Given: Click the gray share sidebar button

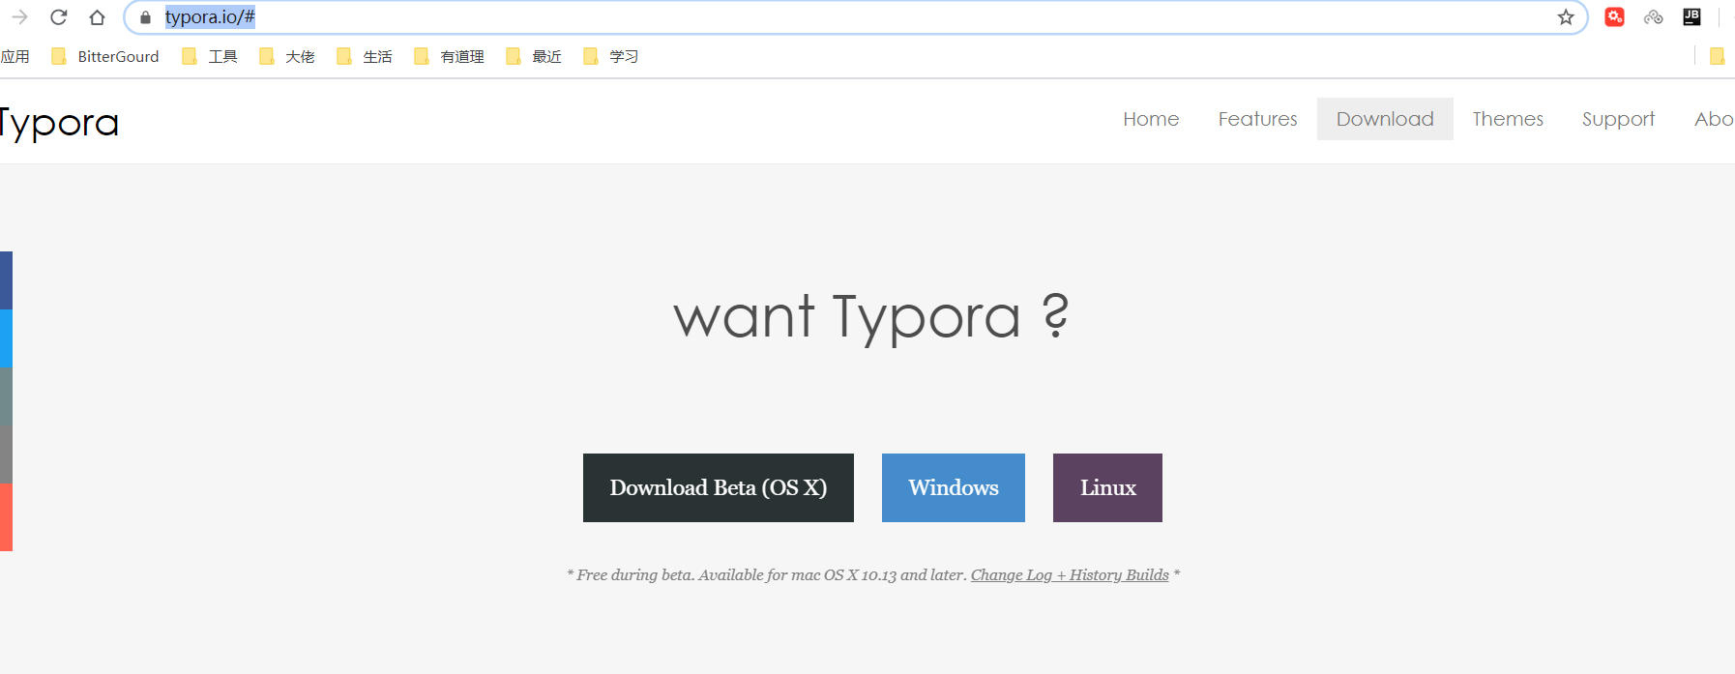Looking at the screenshot, I should [6, 454].
